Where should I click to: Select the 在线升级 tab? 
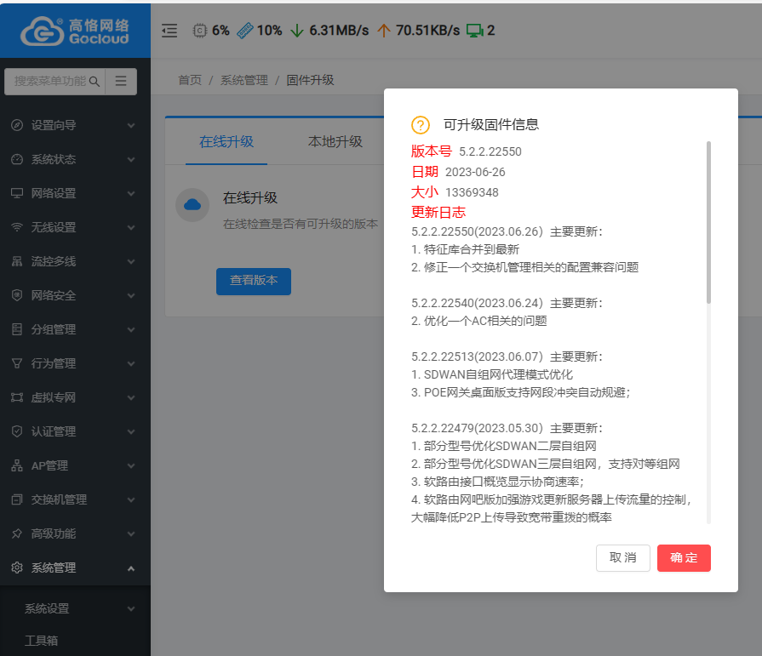click(226, 142)
